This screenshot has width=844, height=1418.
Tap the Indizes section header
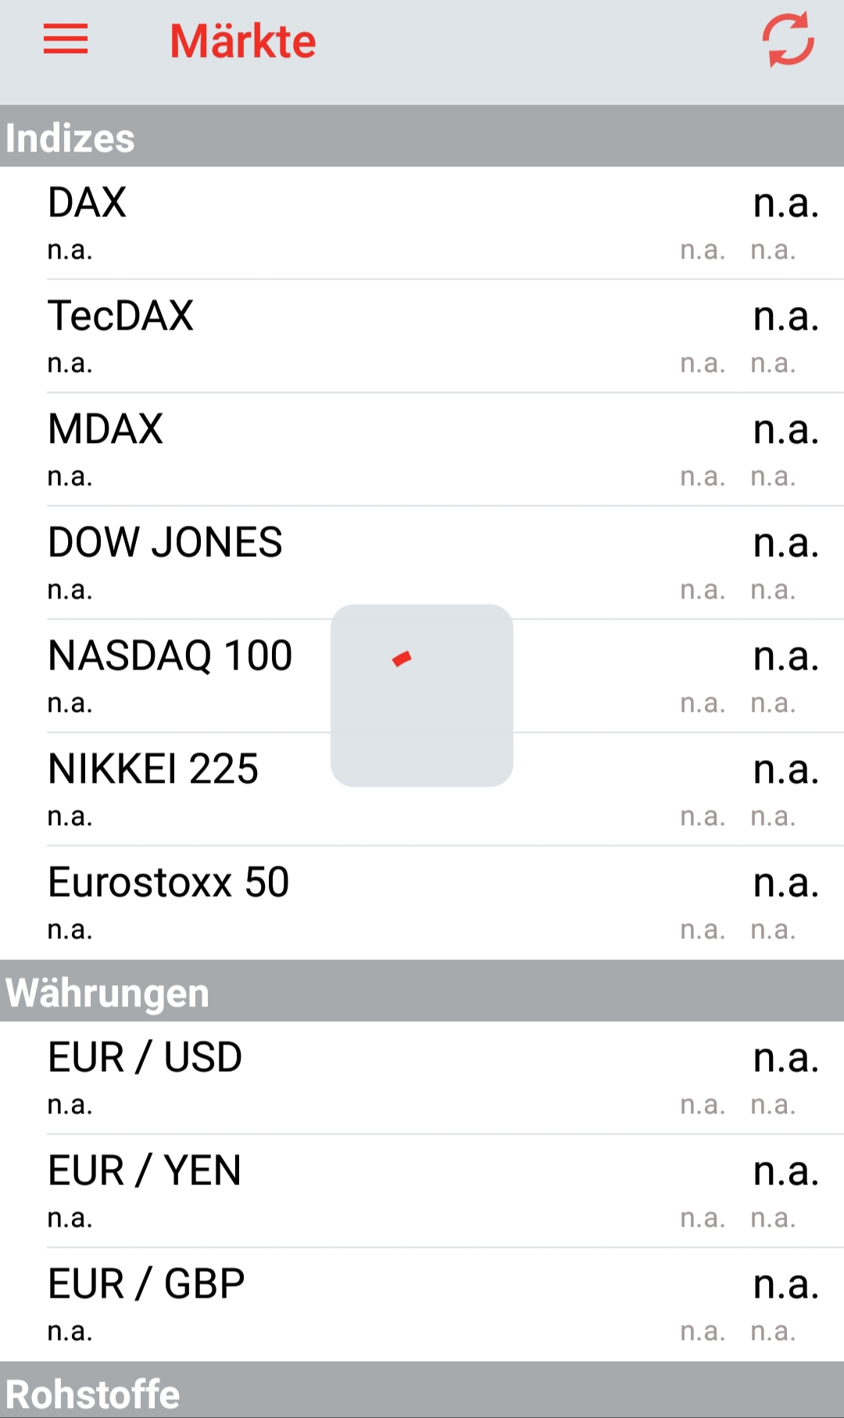(x=422, y=138)
